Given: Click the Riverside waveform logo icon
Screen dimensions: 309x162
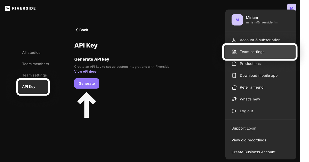Looking at the screenshot, I should (7, 8).
